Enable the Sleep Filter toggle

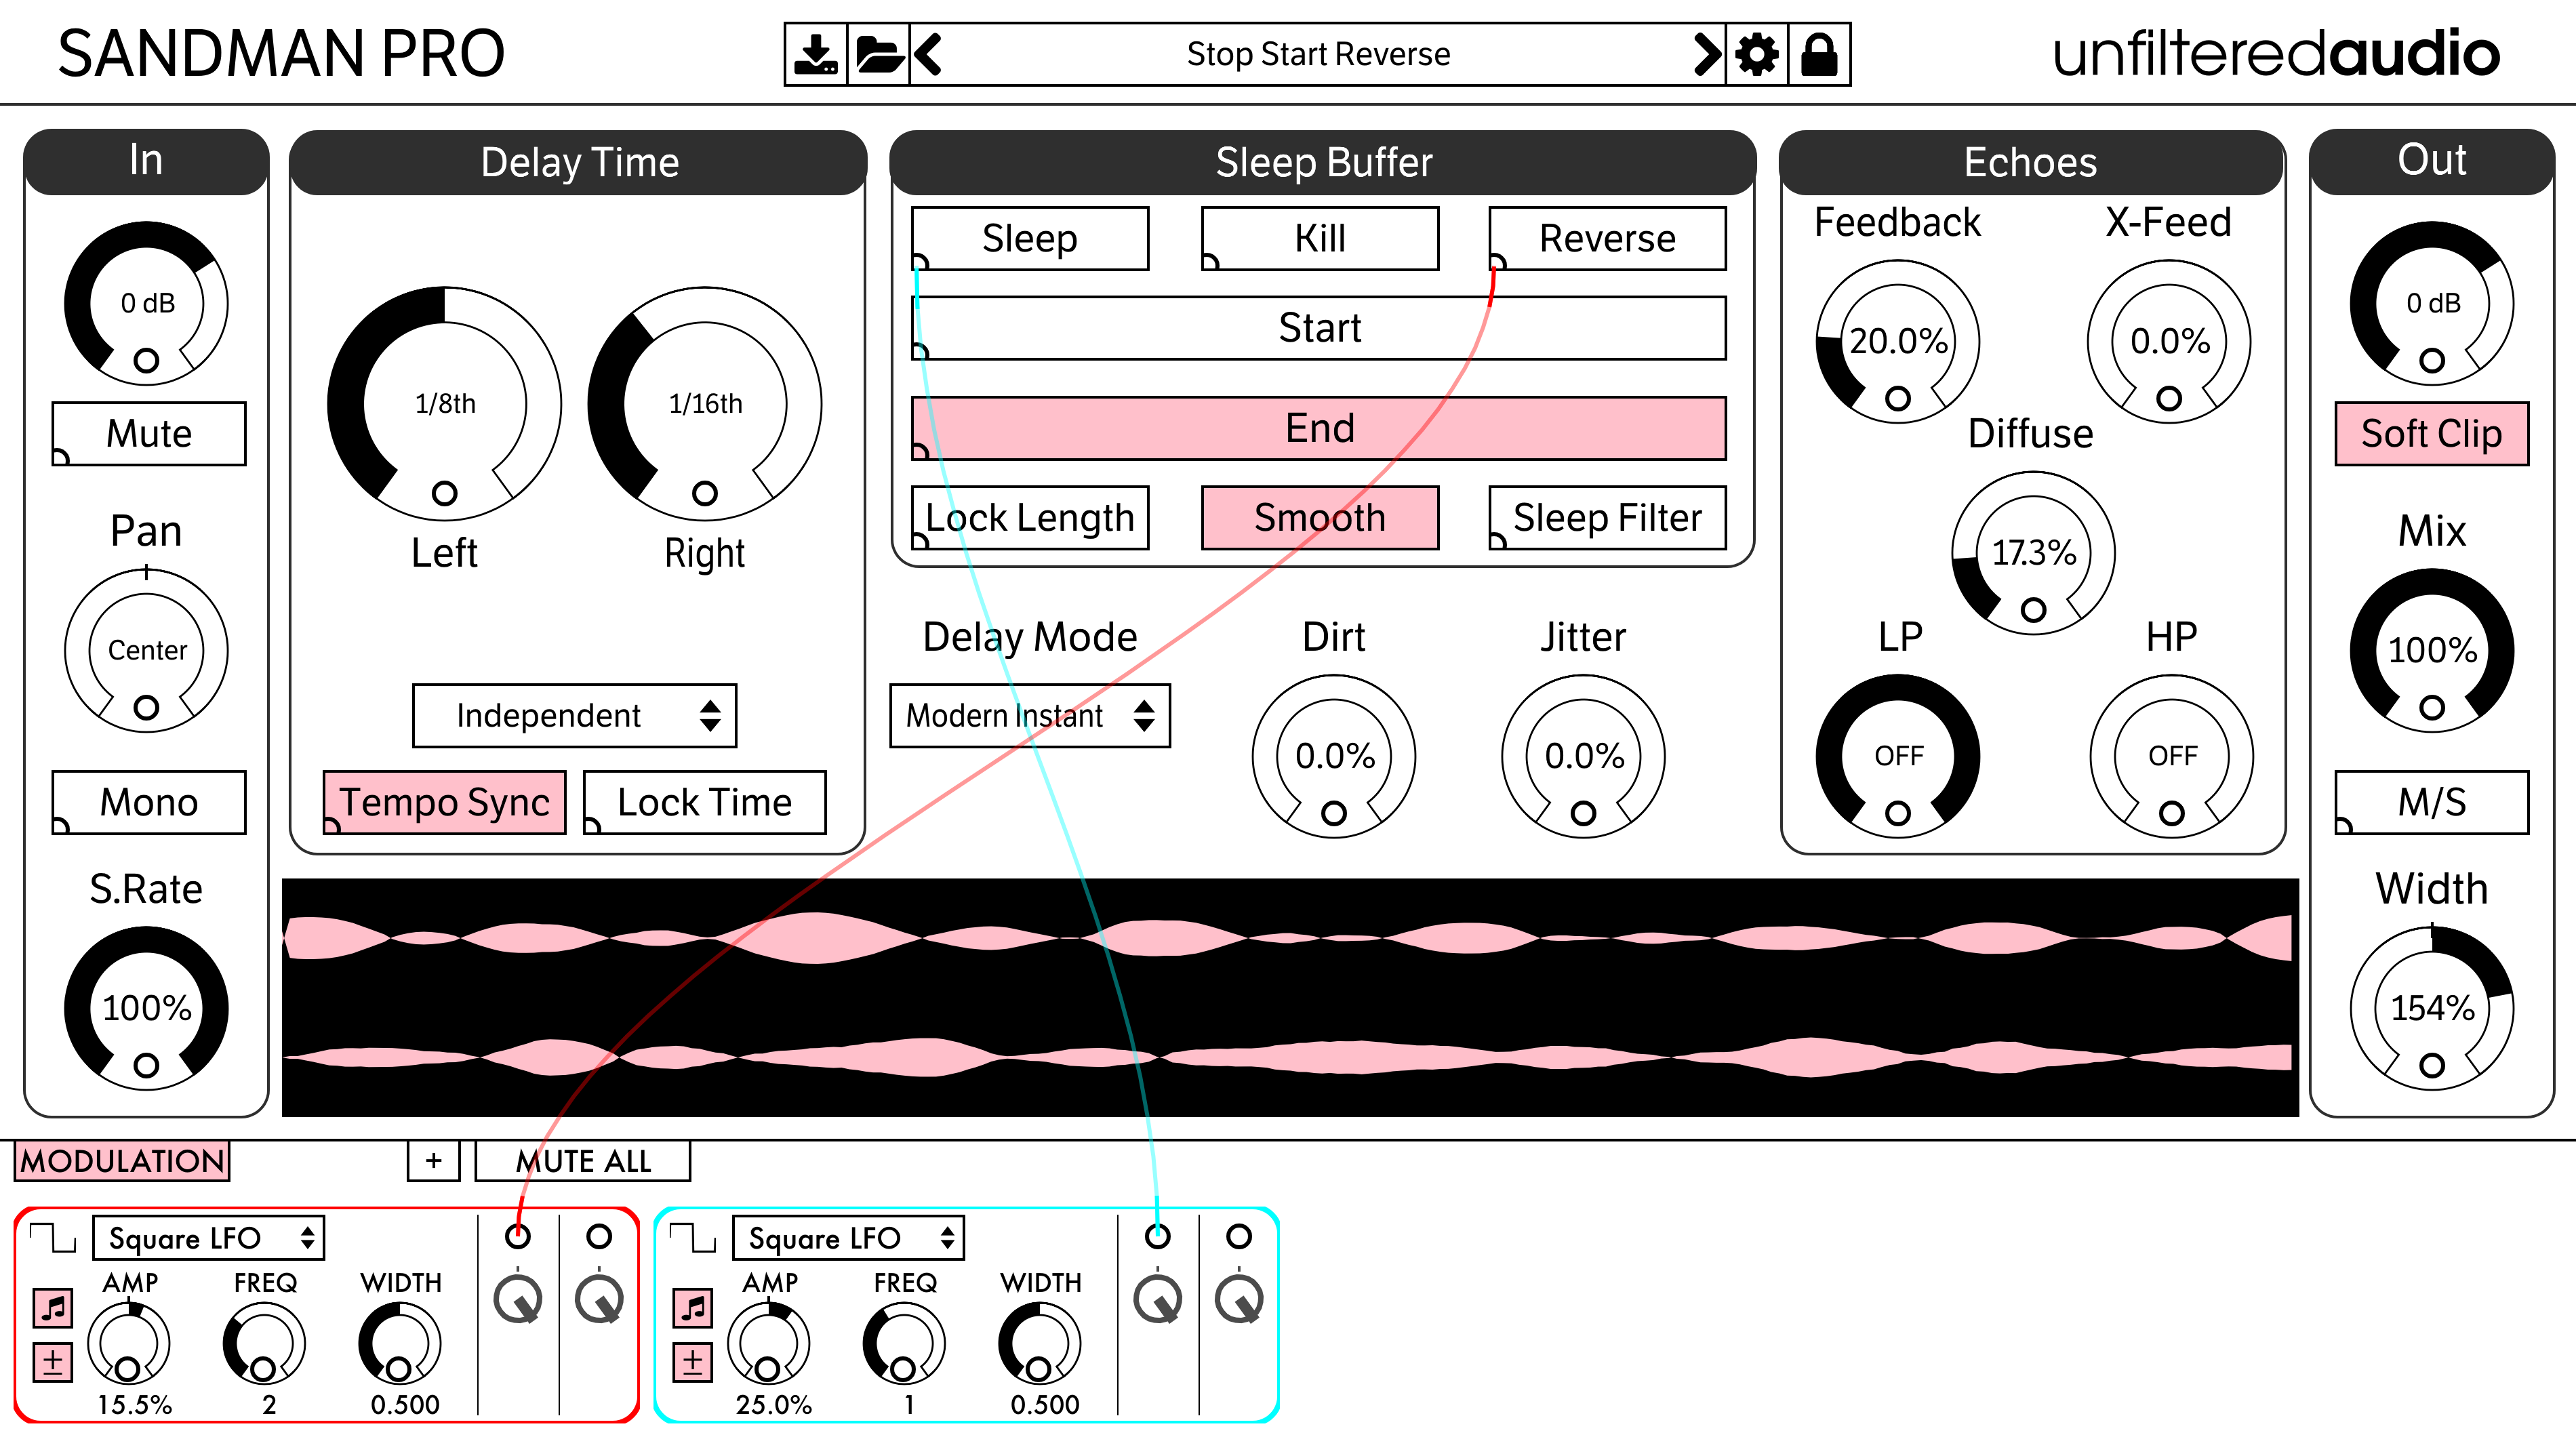point(1607,518)
